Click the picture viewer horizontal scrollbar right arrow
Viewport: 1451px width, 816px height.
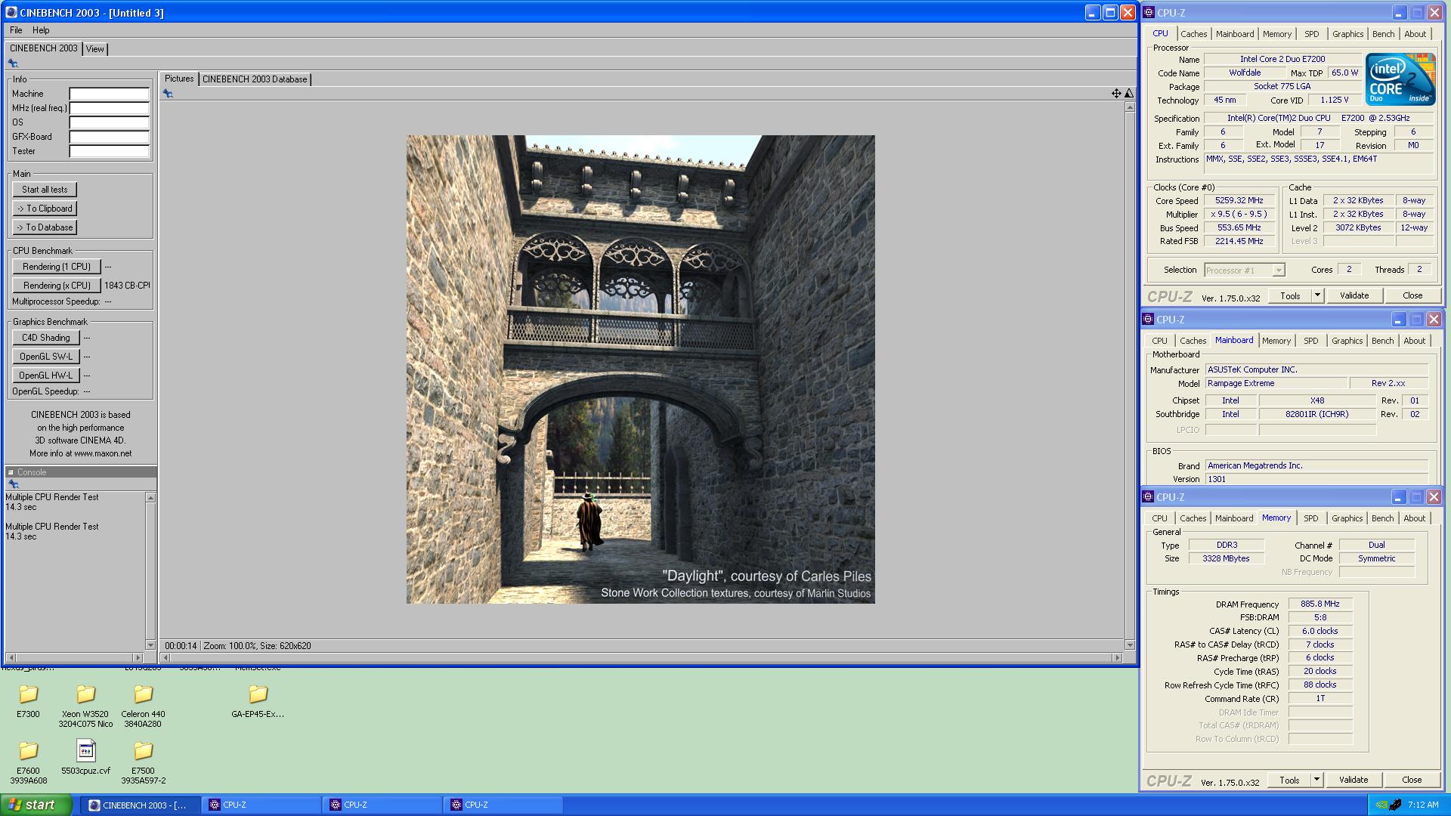pos(1117,658)
